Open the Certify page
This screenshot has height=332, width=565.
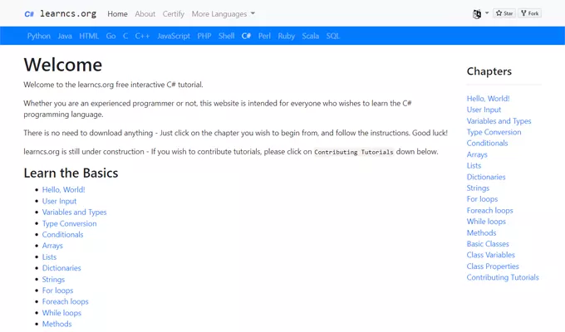point(174,13)
